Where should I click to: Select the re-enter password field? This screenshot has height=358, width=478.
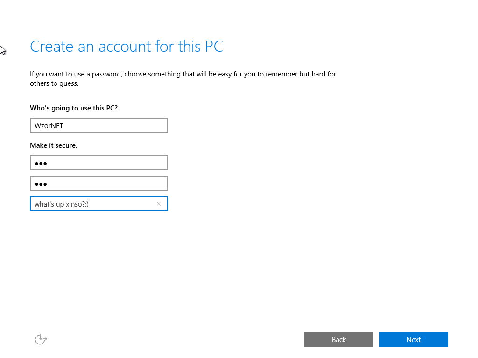99,183
